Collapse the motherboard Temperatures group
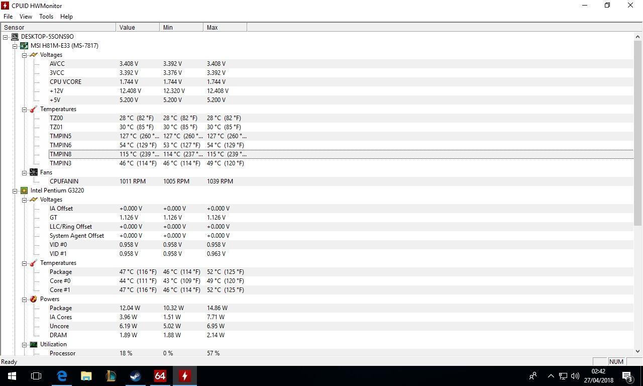 click(x=24, y=109)
